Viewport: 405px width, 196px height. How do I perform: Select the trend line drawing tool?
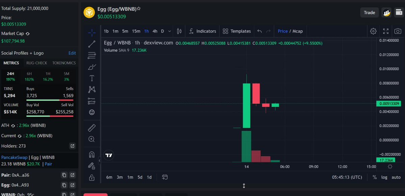(x=92, y=44)
